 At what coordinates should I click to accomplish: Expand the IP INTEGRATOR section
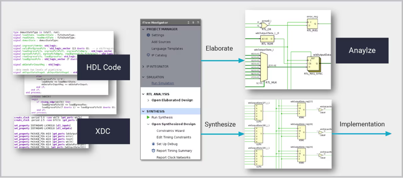click(143, 67)
